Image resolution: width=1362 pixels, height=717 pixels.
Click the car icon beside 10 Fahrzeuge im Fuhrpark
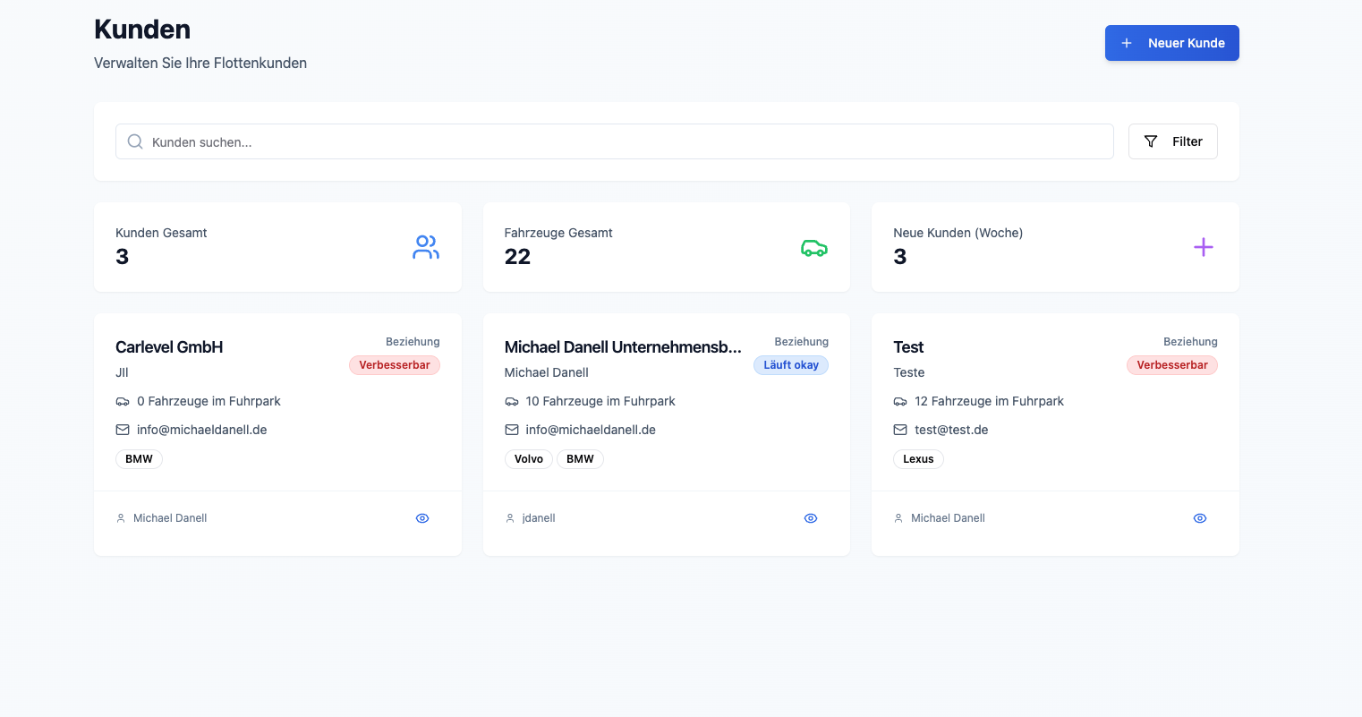512,402
